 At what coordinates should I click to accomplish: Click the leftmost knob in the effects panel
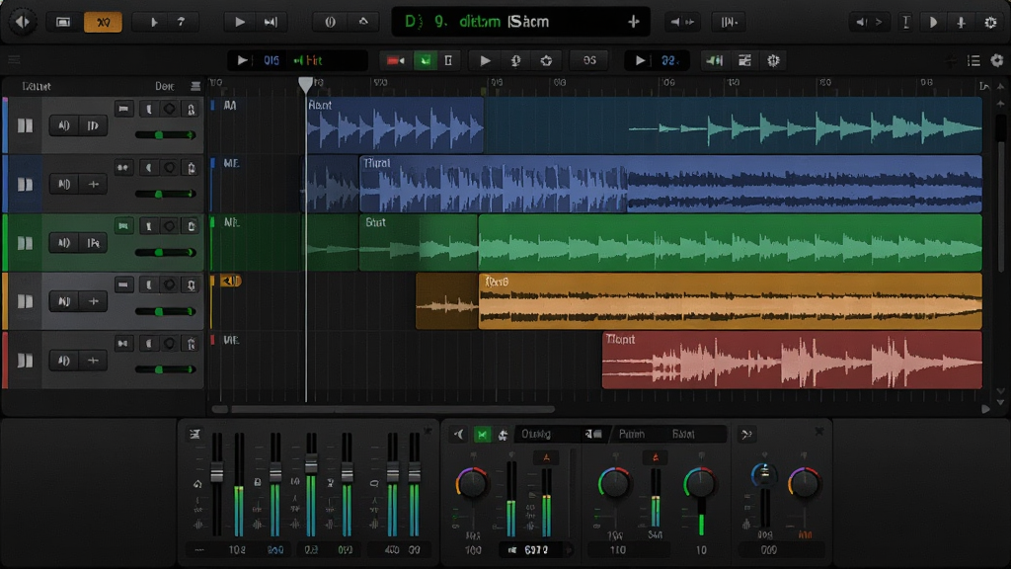coord(472,483)
